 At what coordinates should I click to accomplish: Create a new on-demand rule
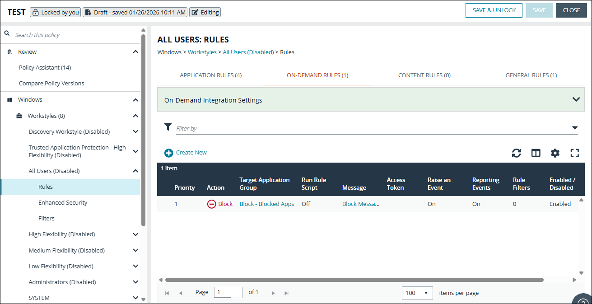pos(186,152)
